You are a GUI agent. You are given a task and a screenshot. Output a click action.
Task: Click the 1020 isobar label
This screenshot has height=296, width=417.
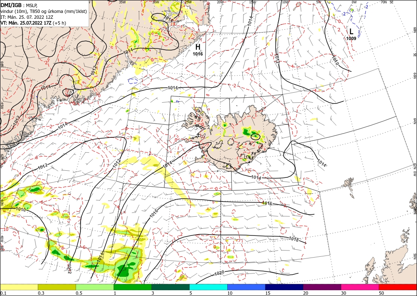click(x=219, y=273)
